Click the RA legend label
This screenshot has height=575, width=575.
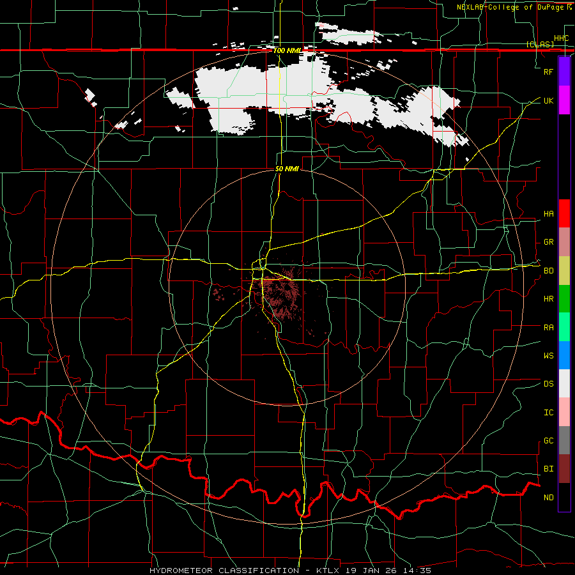[x=549, y=328]
